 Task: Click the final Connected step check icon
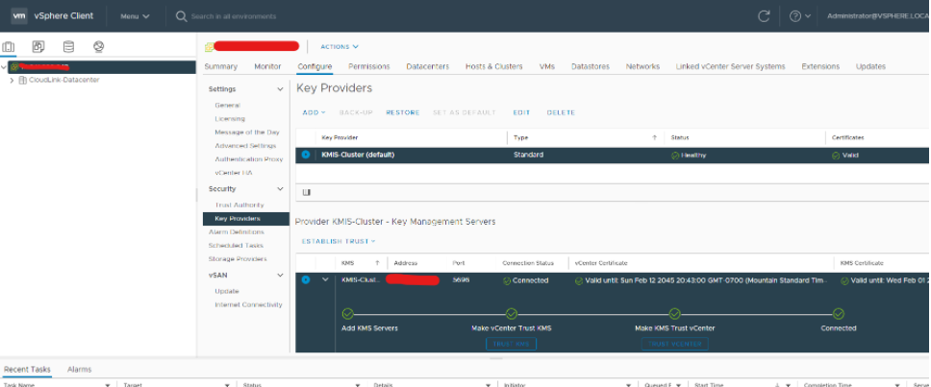tap(839, 313)
